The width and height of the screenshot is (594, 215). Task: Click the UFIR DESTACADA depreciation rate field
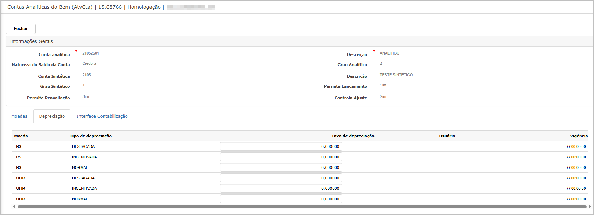point(281,178)
